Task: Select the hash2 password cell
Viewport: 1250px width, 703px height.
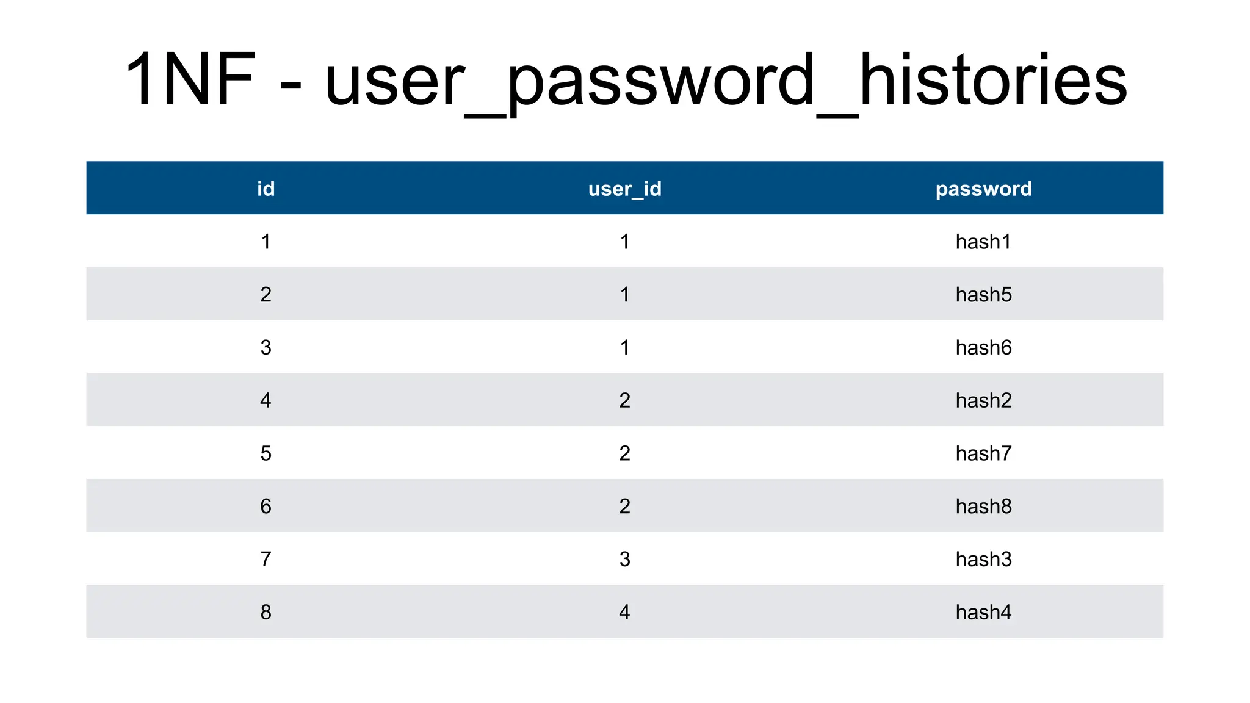Action: tap(983, 400)
